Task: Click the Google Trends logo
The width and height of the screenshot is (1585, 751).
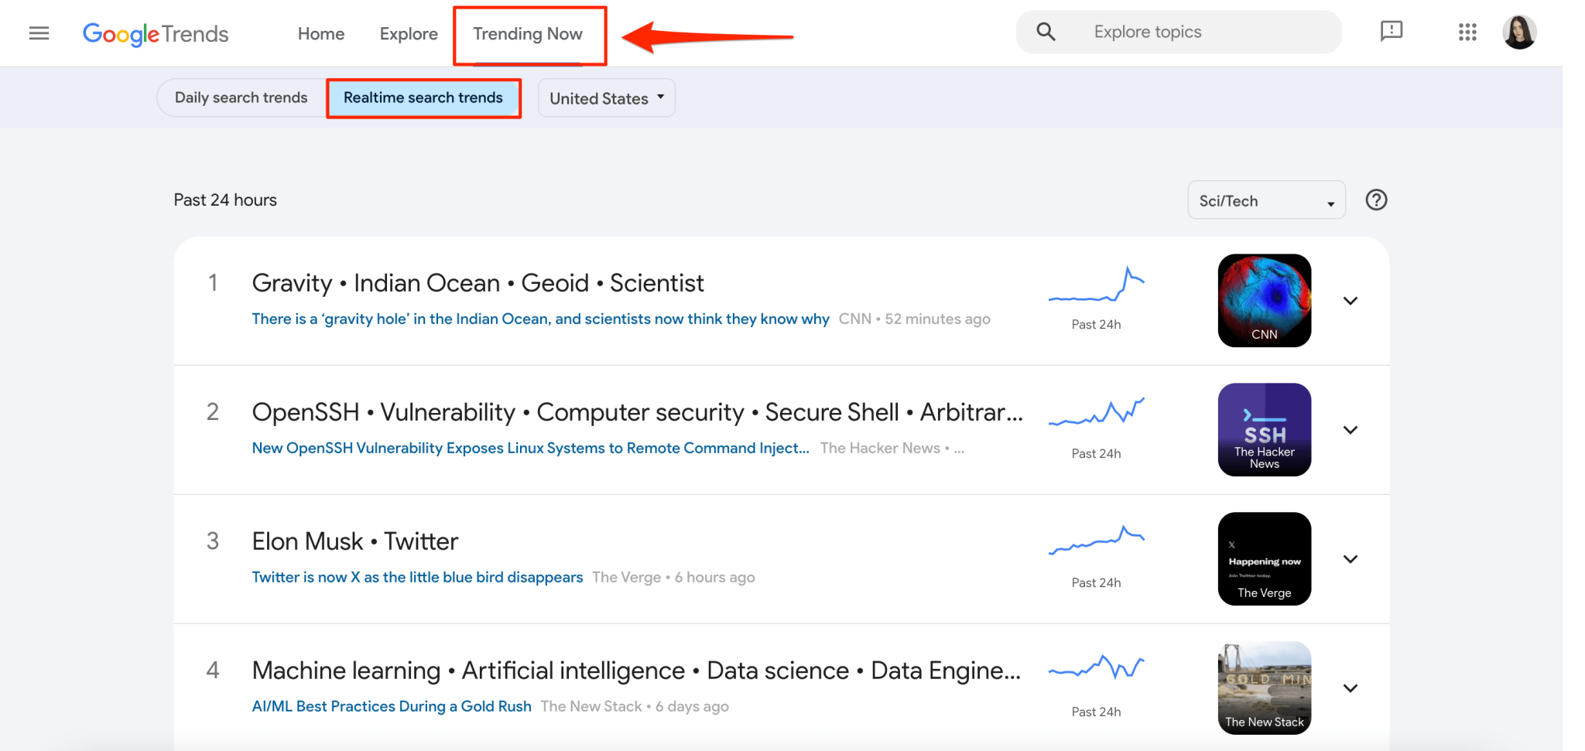Action: (156, 34)
